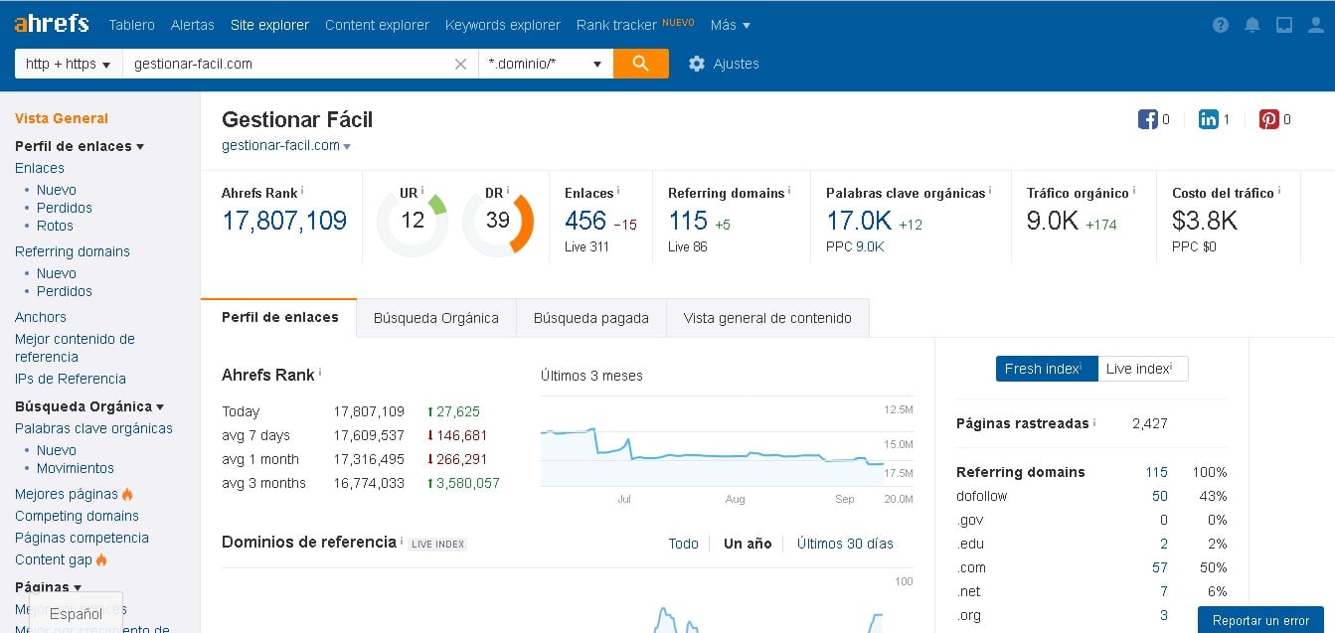This screenshot has width=1335, height=633.
Task: Open Rotos under Enlaces in sidebar
Action: [x=55, y=226]
